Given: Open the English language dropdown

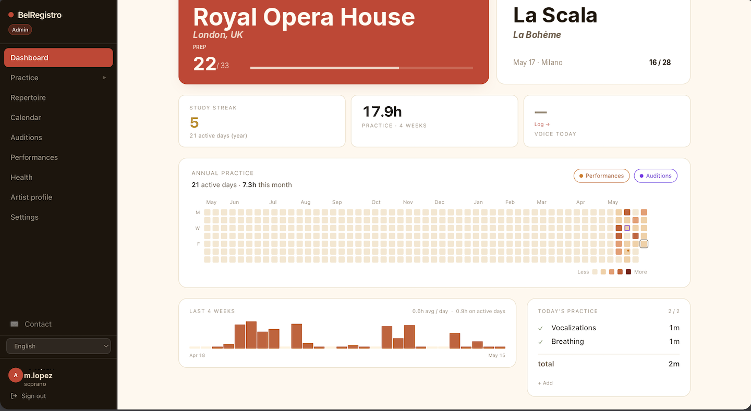Looking at the screenshot, I should tap(58, 346).
